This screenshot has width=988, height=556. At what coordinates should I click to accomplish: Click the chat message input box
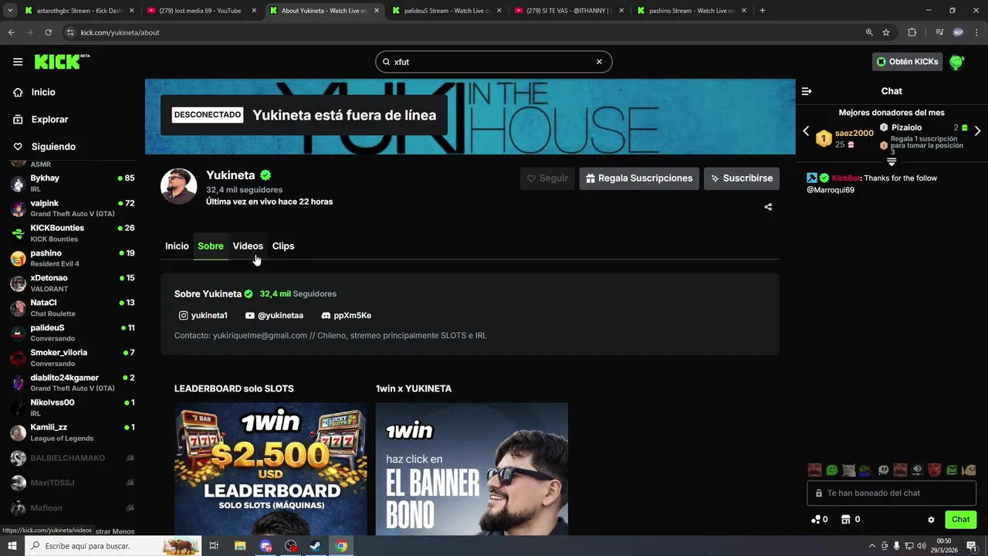tap(892, 493)
